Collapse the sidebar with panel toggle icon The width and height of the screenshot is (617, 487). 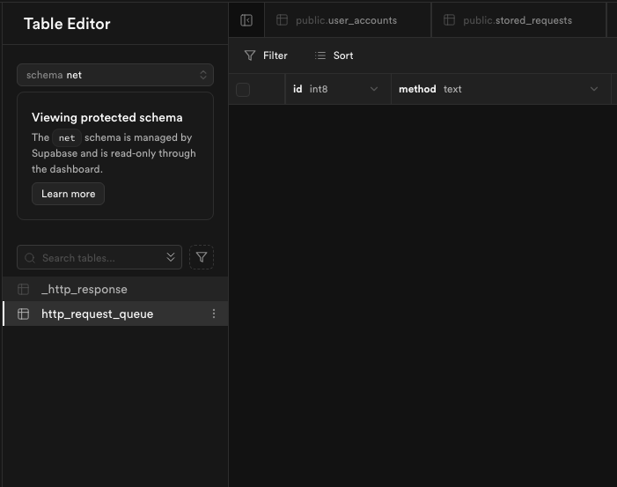[246, 20]
